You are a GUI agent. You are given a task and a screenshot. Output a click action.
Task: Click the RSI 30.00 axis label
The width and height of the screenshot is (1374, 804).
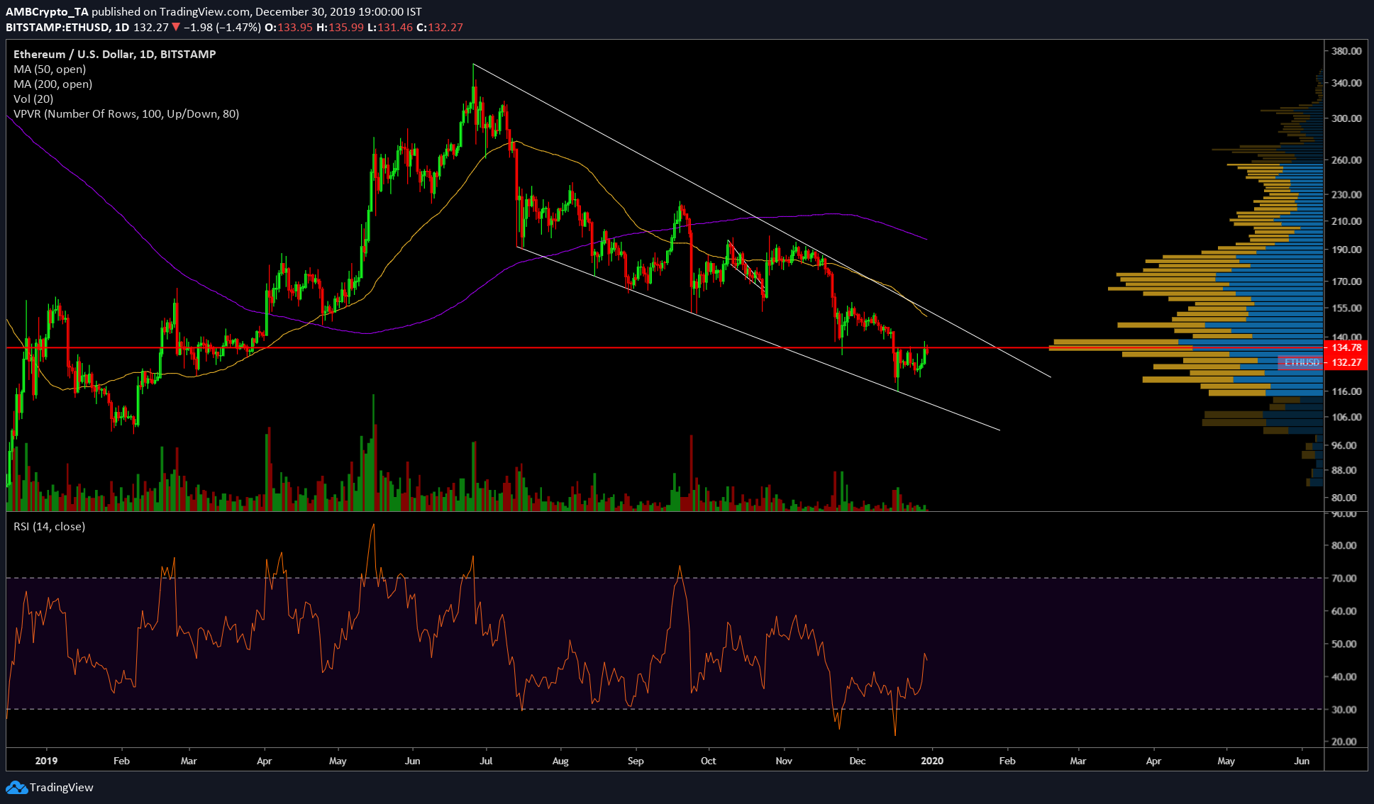pyautogui.click(x=1344, y=709)
